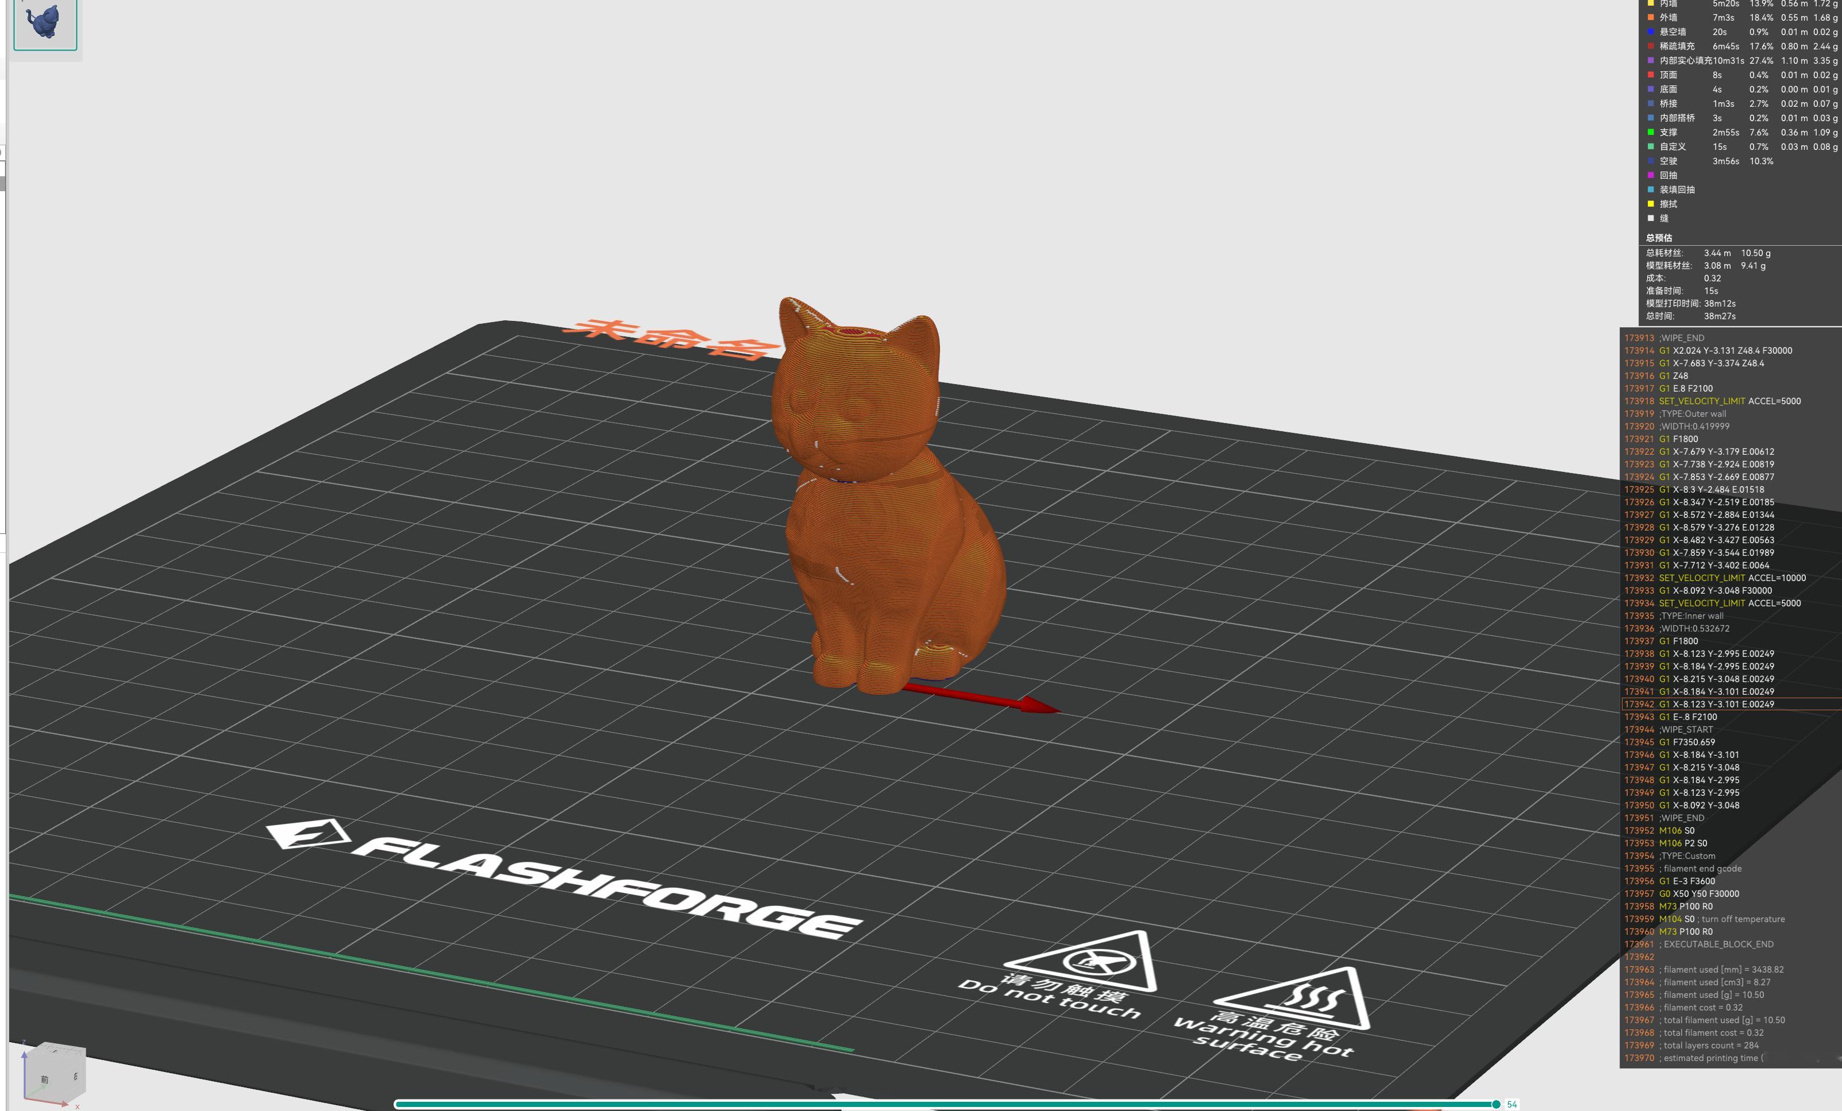
Task: Toggle 内部实心填充 internal solid infill display
Action: click(1685, 60)
